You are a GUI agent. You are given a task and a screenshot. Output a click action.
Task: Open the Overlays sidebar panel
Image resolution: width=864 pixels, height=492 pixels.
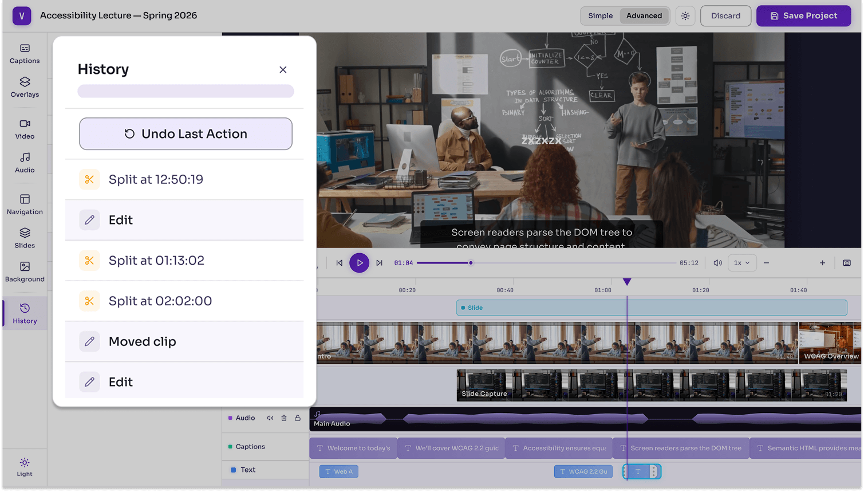click(25, 88)
